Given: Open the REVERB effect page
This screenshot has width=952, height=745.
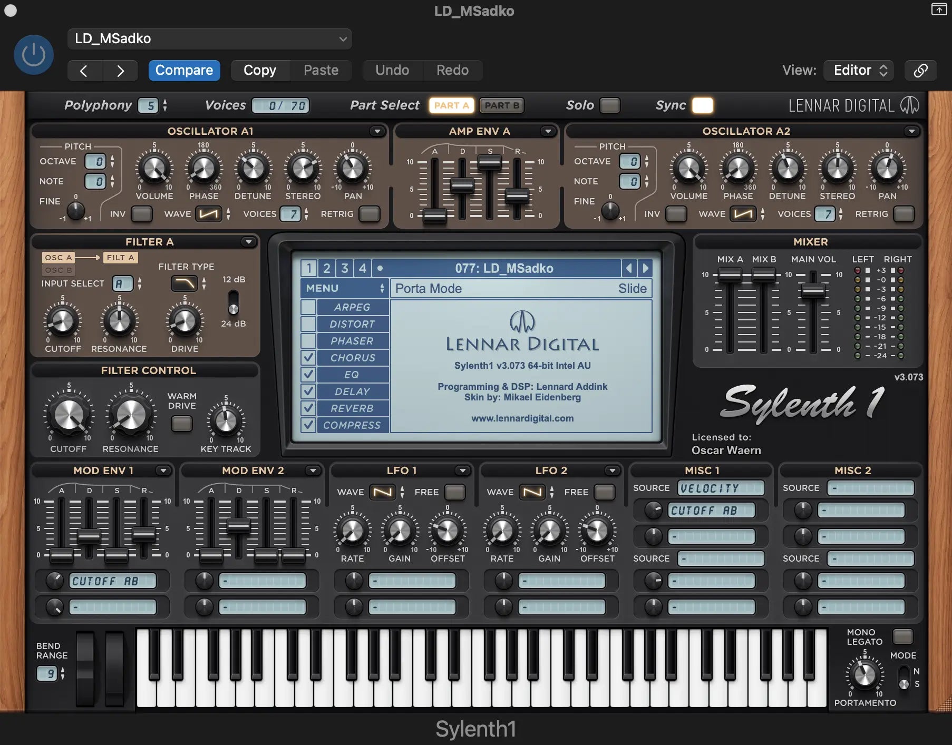Looking at the screenshot, I should point(353,408).
